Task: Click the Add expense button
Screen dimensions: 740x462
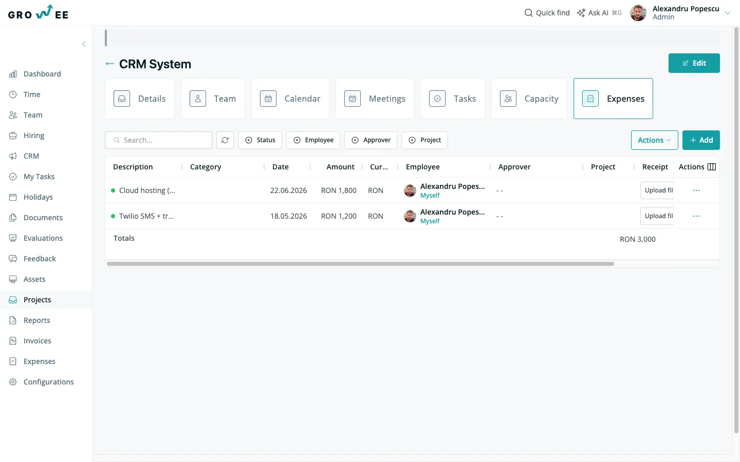Action: coord(701,140)
